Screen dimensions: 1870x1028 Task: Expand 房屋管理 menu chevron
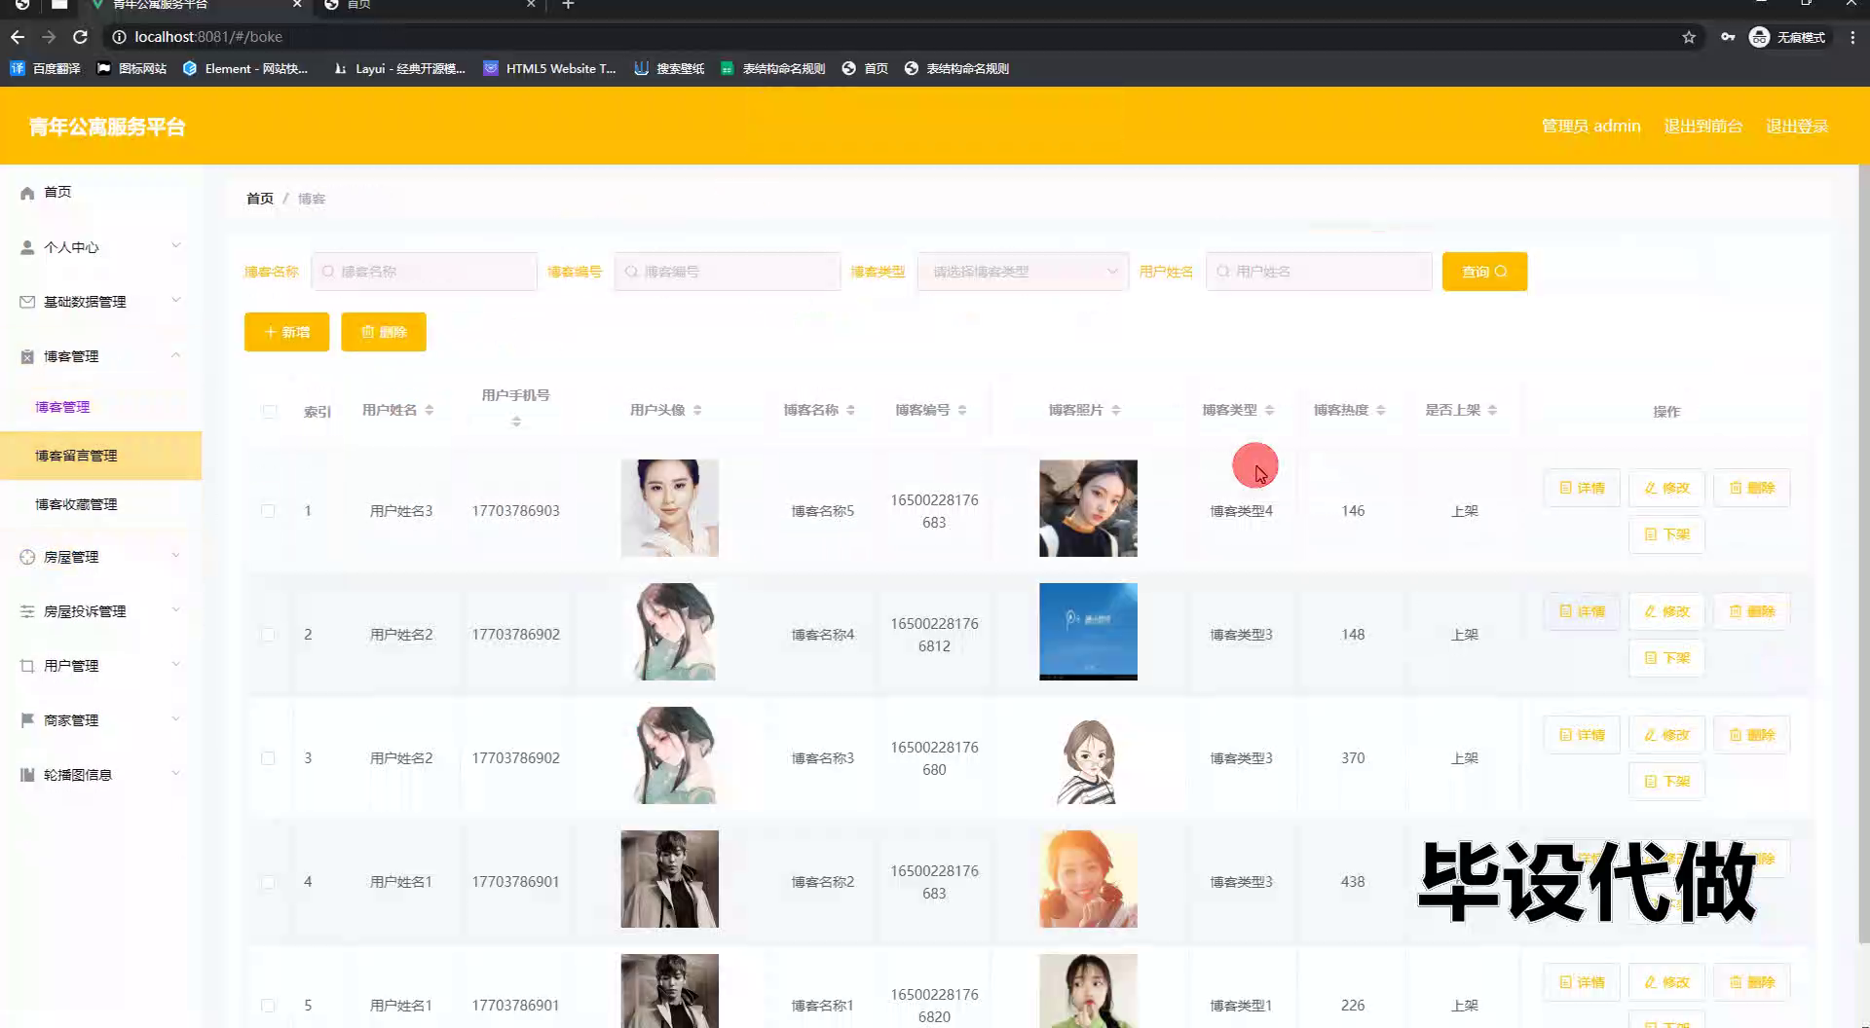176,555
